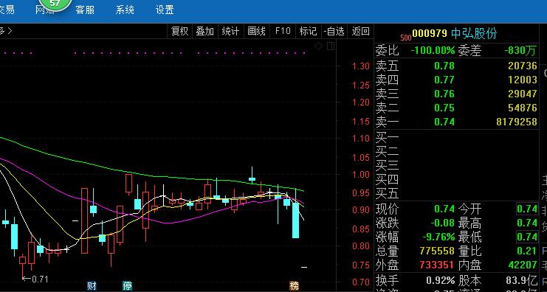Screen dimensions: 547x292
Task: Click the 涨幅 value -9.76%
Action: coord(439,237)
